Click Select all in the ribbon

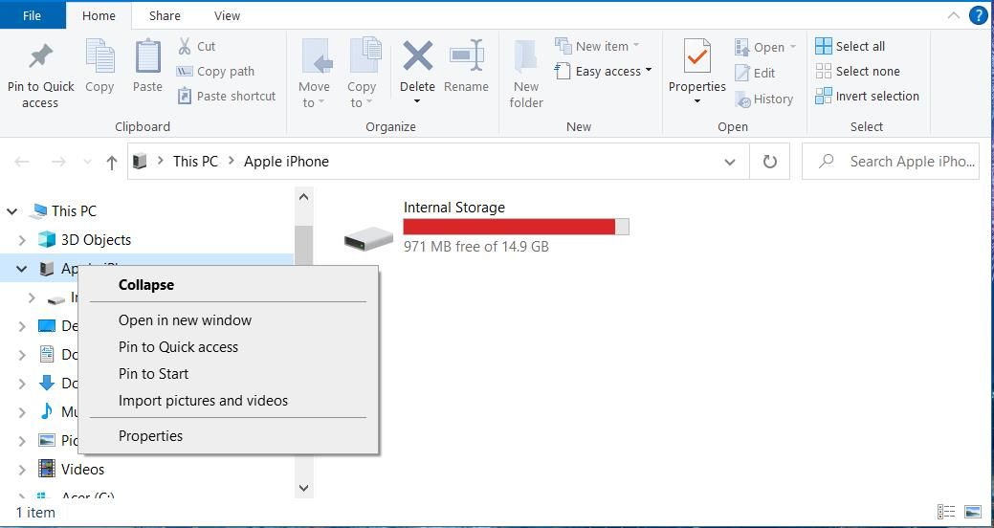[850, 46]
